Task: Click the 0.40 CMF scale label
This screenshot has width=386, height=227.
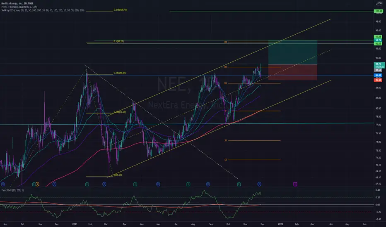Action: [x=377, y=190]
